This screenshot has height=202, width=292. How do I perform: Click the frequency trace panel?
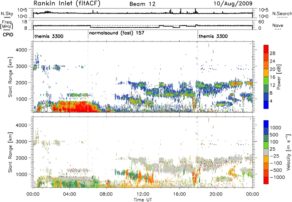(x=143, y=25)
